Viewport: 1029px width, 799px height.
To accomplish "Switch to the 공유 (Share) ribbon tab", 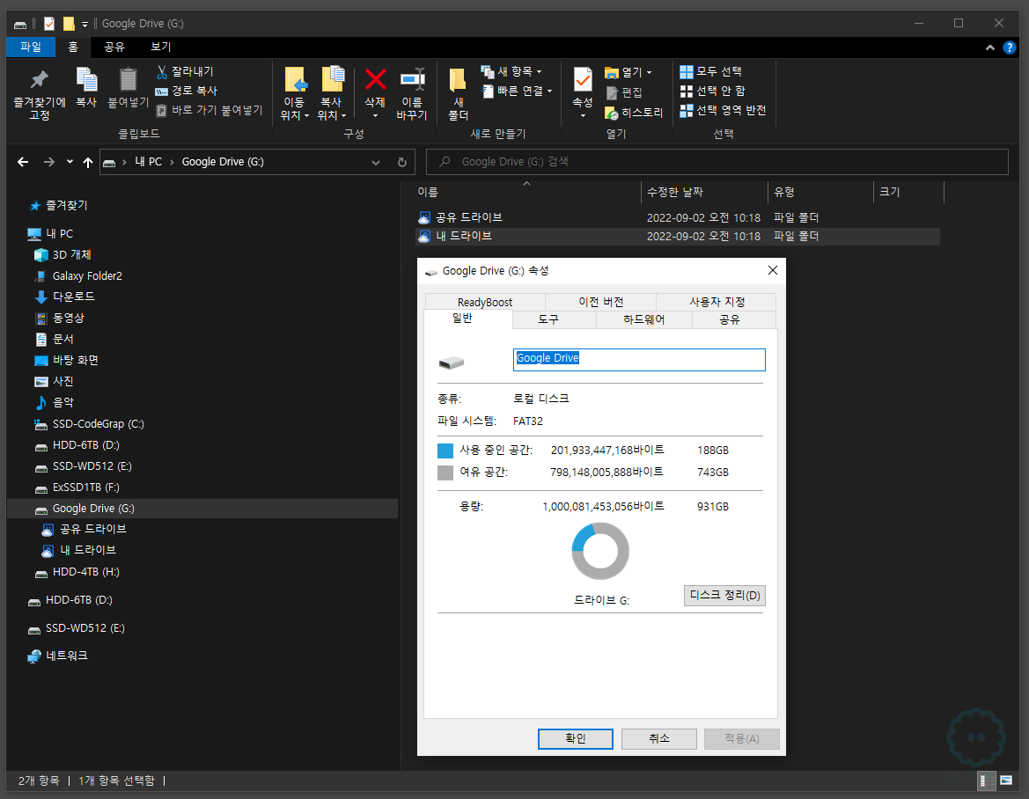I will tap(114, 47).
